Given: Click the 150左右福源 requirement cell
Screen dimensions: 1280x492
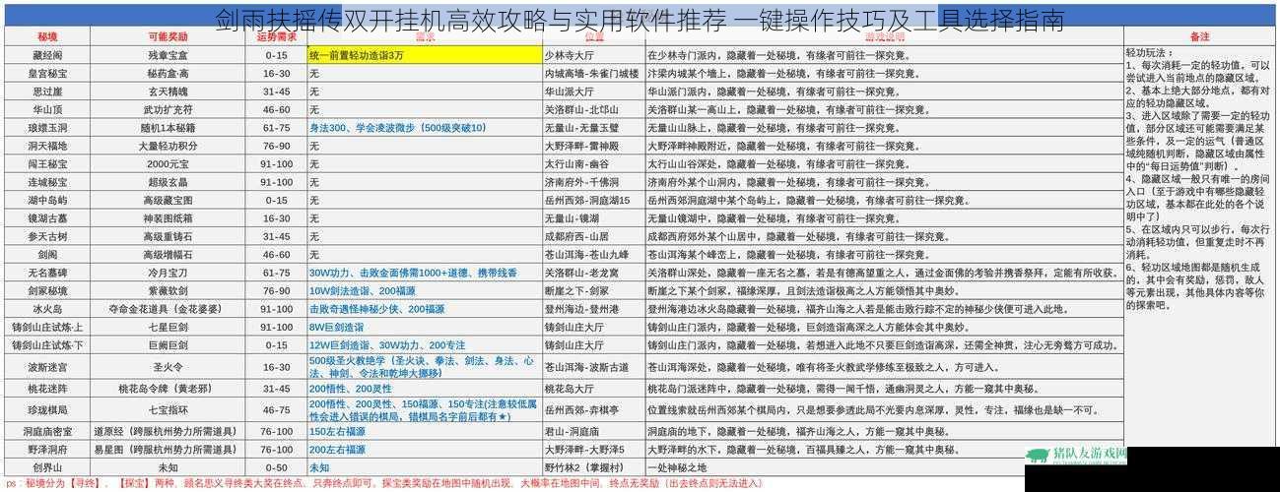Looking at the screenshot, I should (x=425, y=431).
